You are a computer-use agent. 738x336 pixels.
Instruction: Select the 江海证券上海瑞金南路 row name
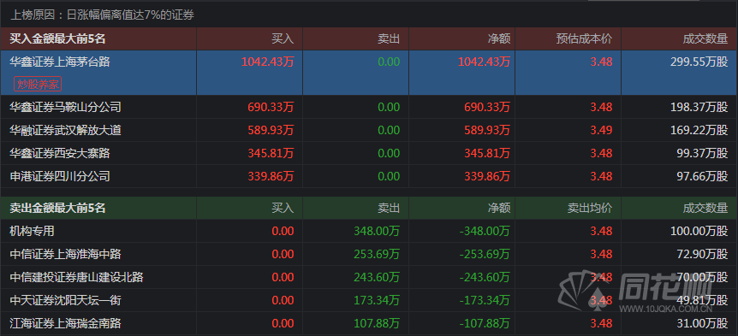pyautogui.click(x=65, y=323)
